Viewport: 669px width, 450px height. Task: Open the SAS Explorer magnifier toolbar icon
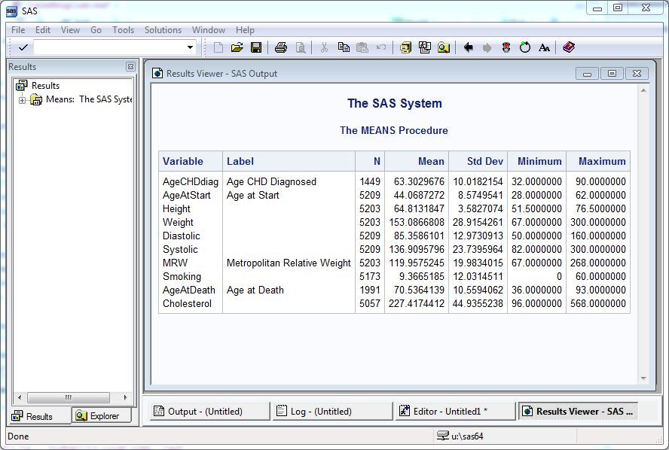coord(444,47)
